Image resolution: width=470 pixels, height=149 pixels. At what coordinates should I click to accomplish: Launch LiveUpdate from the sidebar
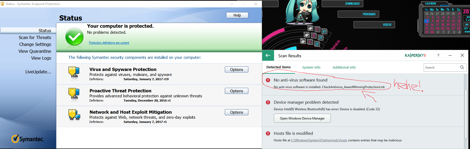[x=38, y=72]
